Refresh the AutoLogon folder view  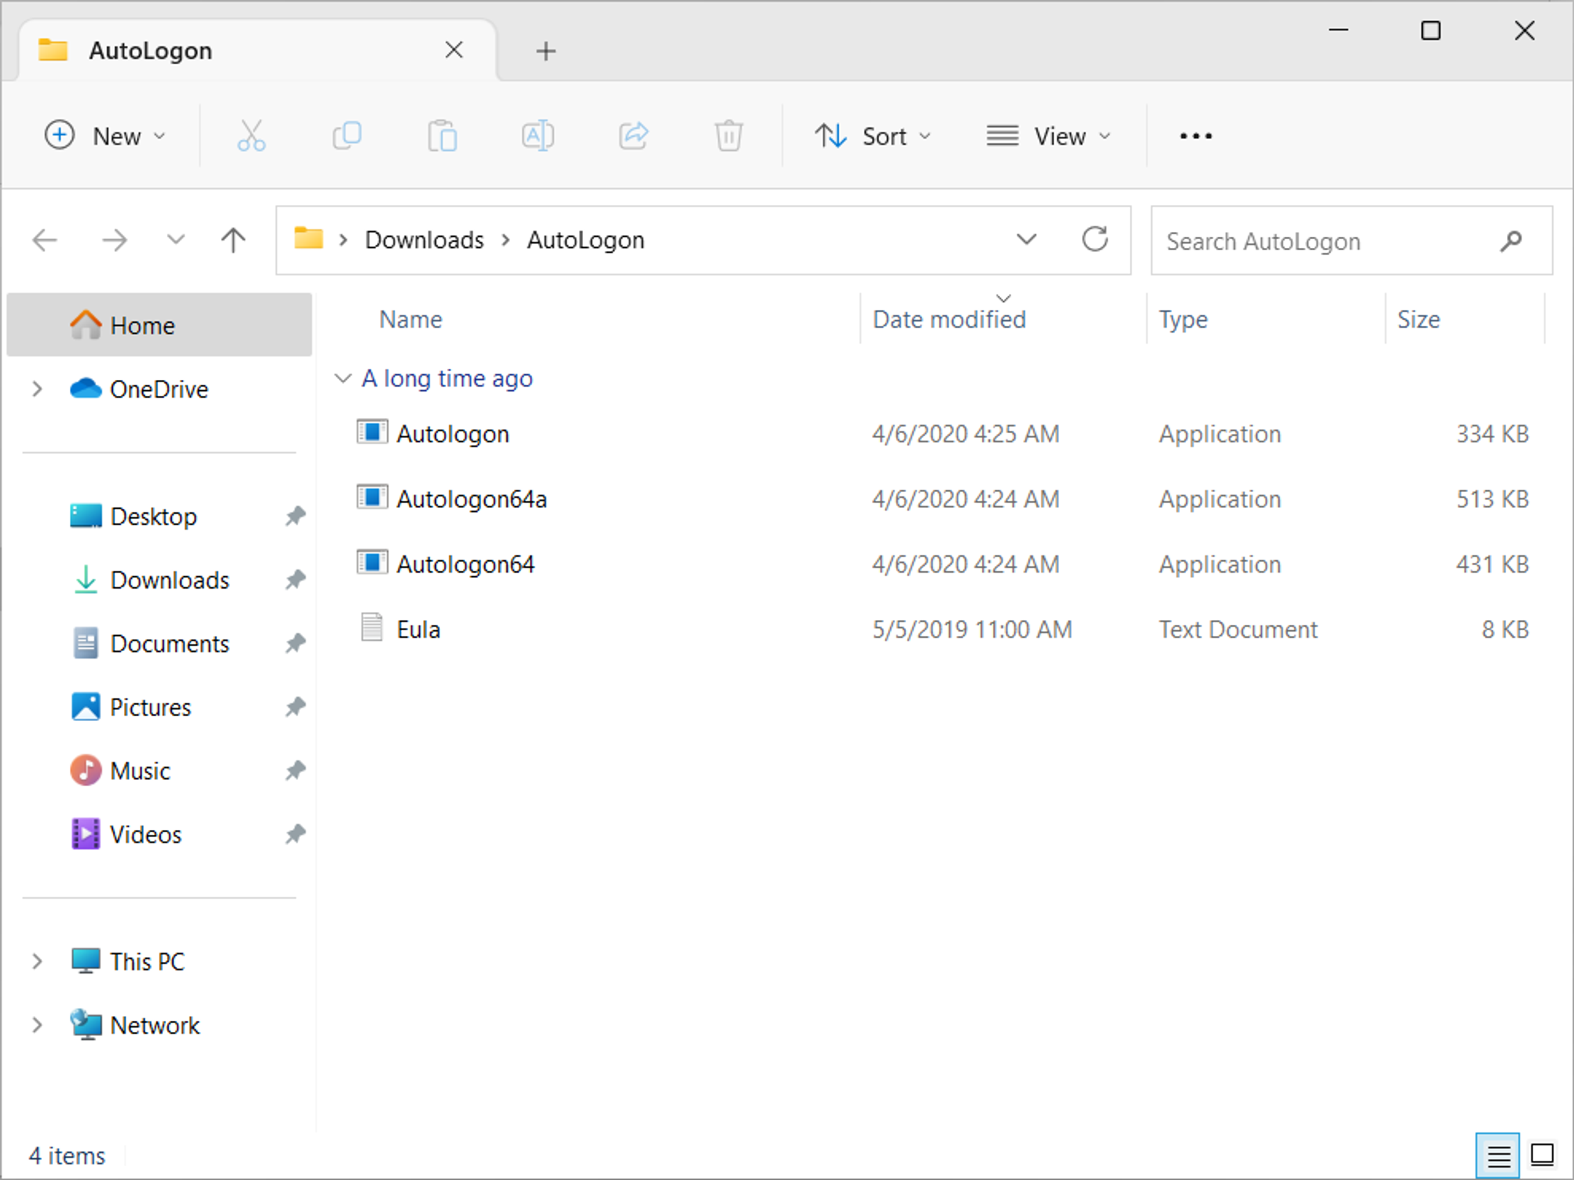tap(1095, 240)
